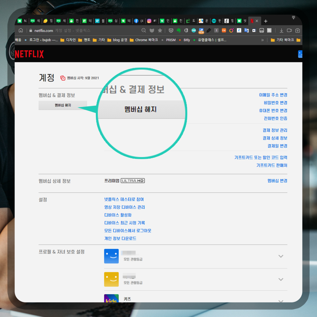Switch to the mango icon tab
Screen dimensions: 317x317
pyautogui.click(x=48, y=21)
